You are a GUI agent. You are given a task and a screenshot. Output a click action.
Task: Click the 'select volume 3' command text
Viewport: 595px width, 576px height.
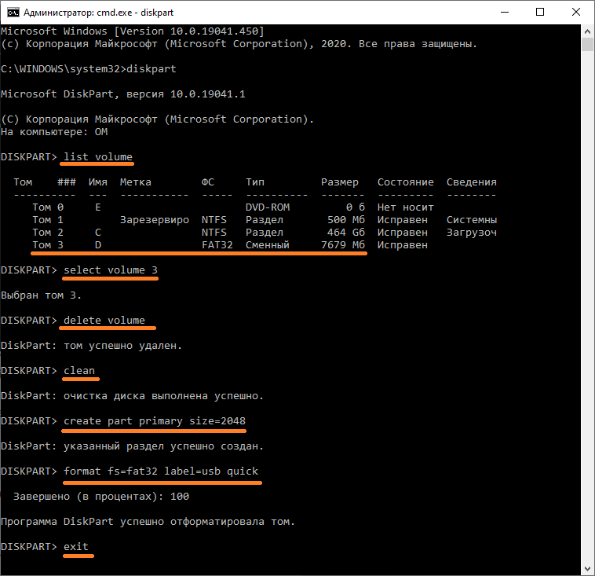point(111,270)
